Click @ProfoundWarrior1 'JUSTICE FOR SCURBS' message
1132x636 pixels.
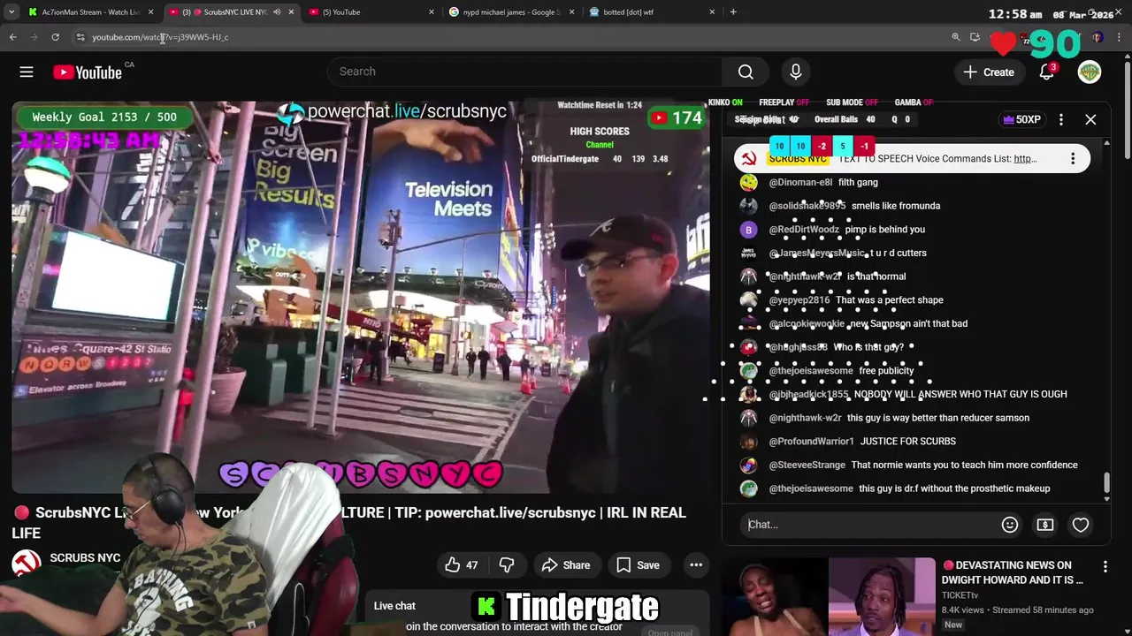pos(908,442)
